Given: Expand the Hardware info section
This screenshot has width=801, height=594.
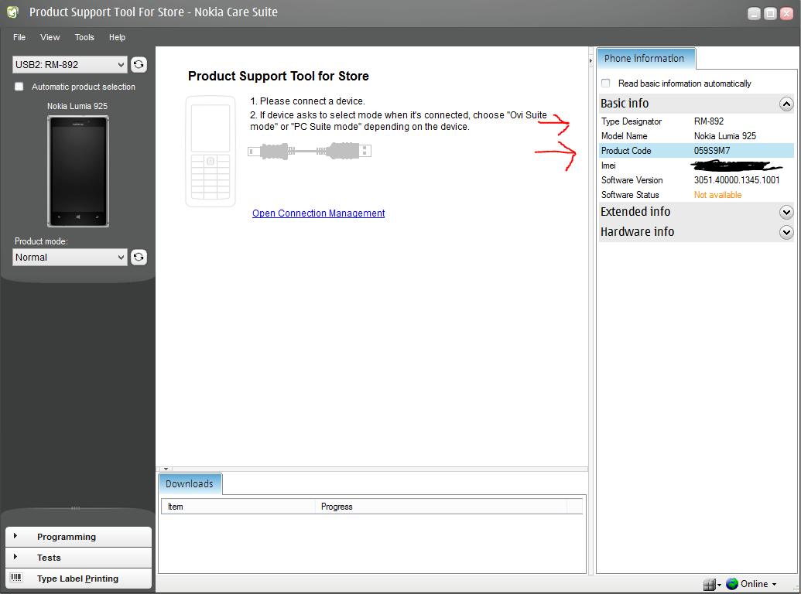Looking at the screenshot, I should pos(786,232).
